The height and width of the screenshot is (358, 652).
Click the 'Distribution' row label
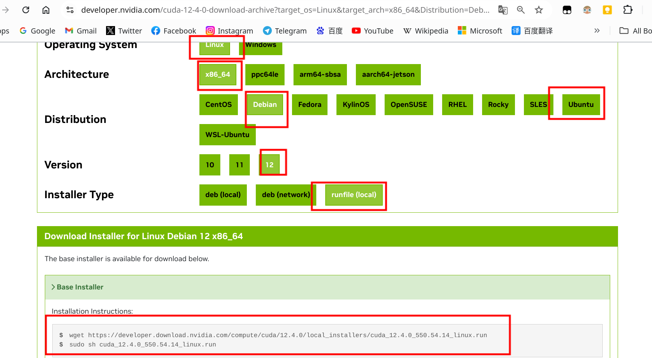(75, 120)
